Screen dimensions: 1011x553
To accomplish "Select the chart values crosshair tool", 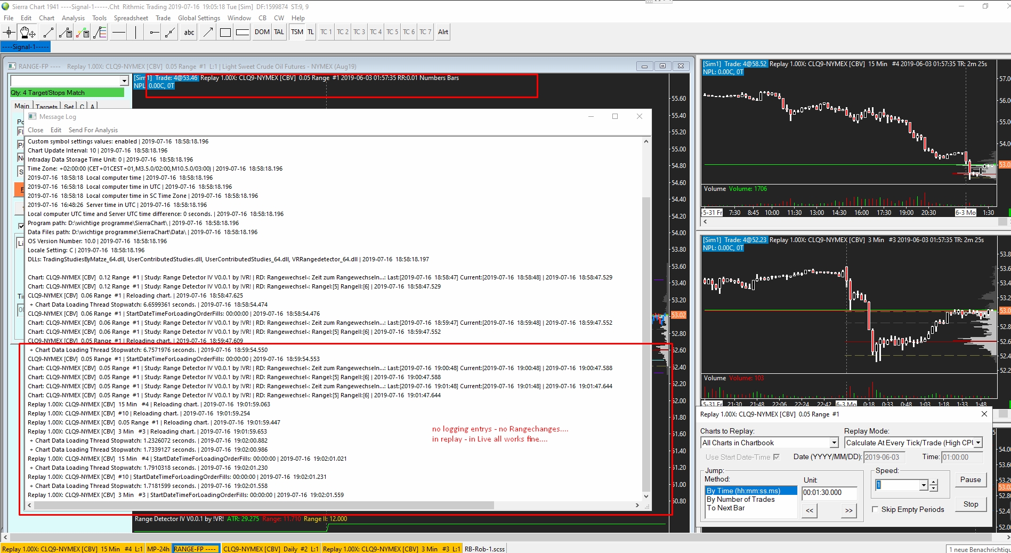I will click(x=9, y=33).
